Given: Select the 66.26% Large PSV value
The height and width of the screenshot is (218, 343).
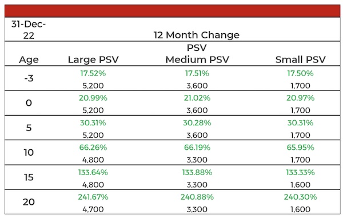Looking at the screenshot, I should click(93, 148).
